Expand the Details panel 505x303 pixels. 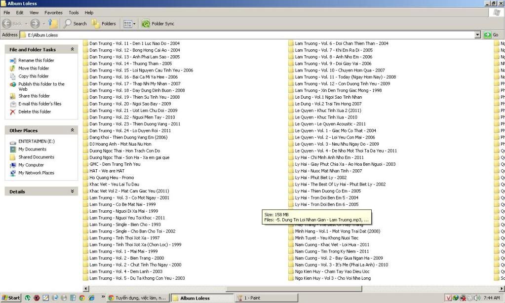pos(73,191)
